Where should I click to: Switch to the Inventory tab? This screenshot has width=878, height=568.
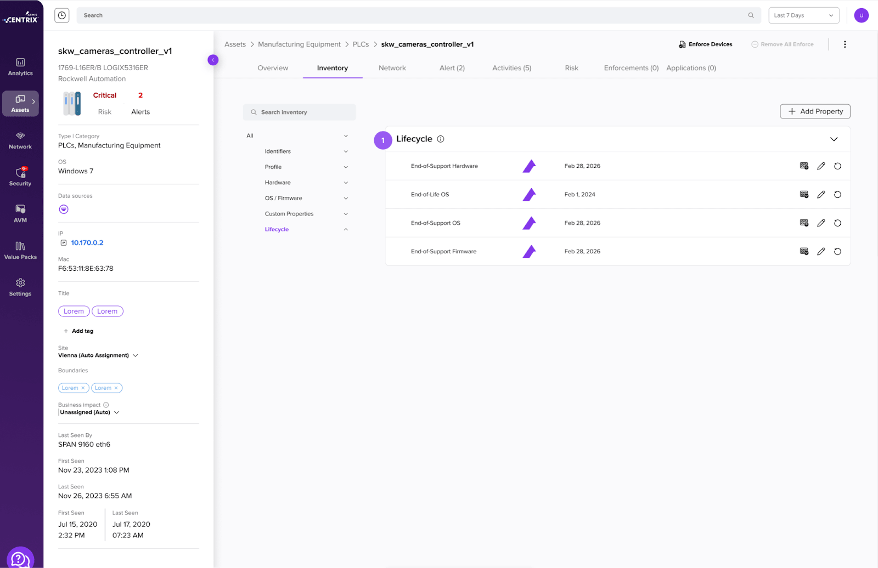[333, 68]
